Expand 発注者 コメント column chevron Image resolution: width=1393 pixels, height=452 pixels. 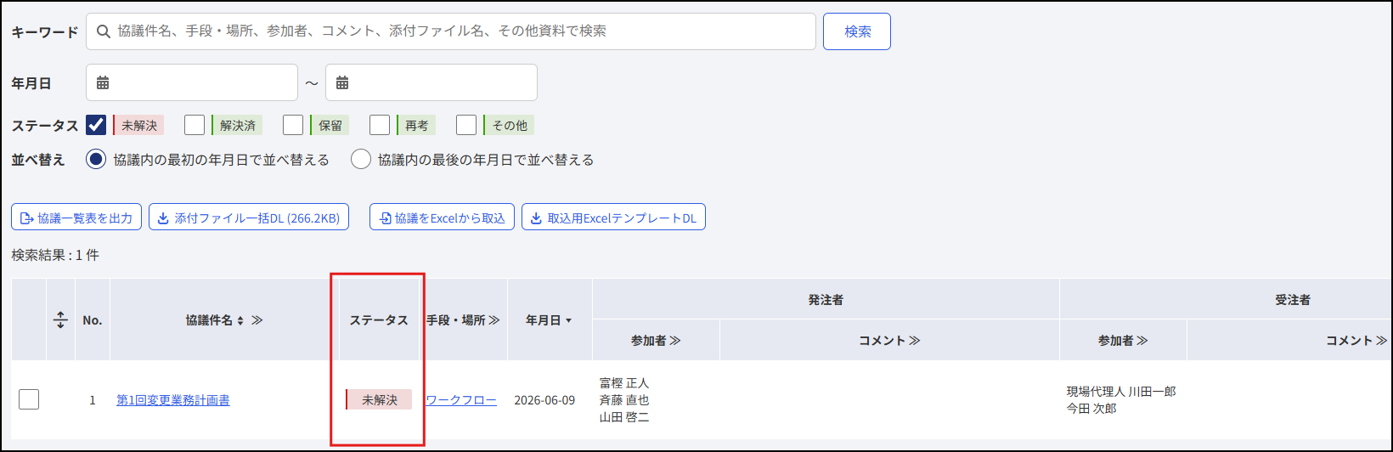tap(915, 341)
